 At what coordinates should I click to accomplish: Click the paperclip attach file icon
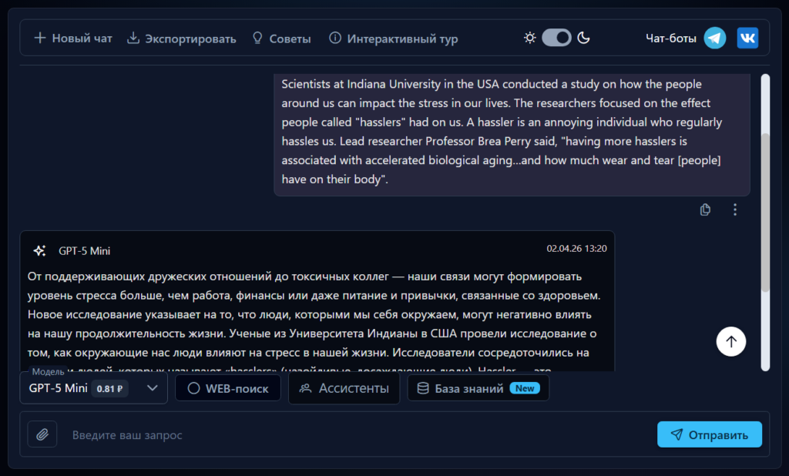tap(42, 434)
